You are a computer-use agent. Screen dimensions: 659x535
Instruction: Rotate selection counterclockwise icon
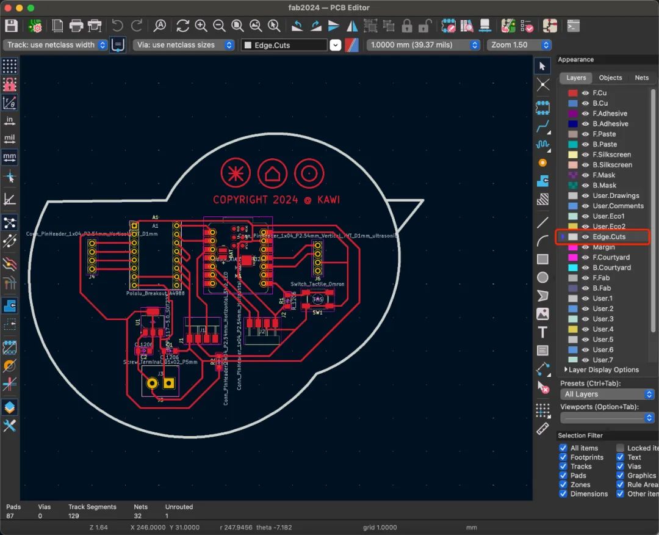click(297, 26)
